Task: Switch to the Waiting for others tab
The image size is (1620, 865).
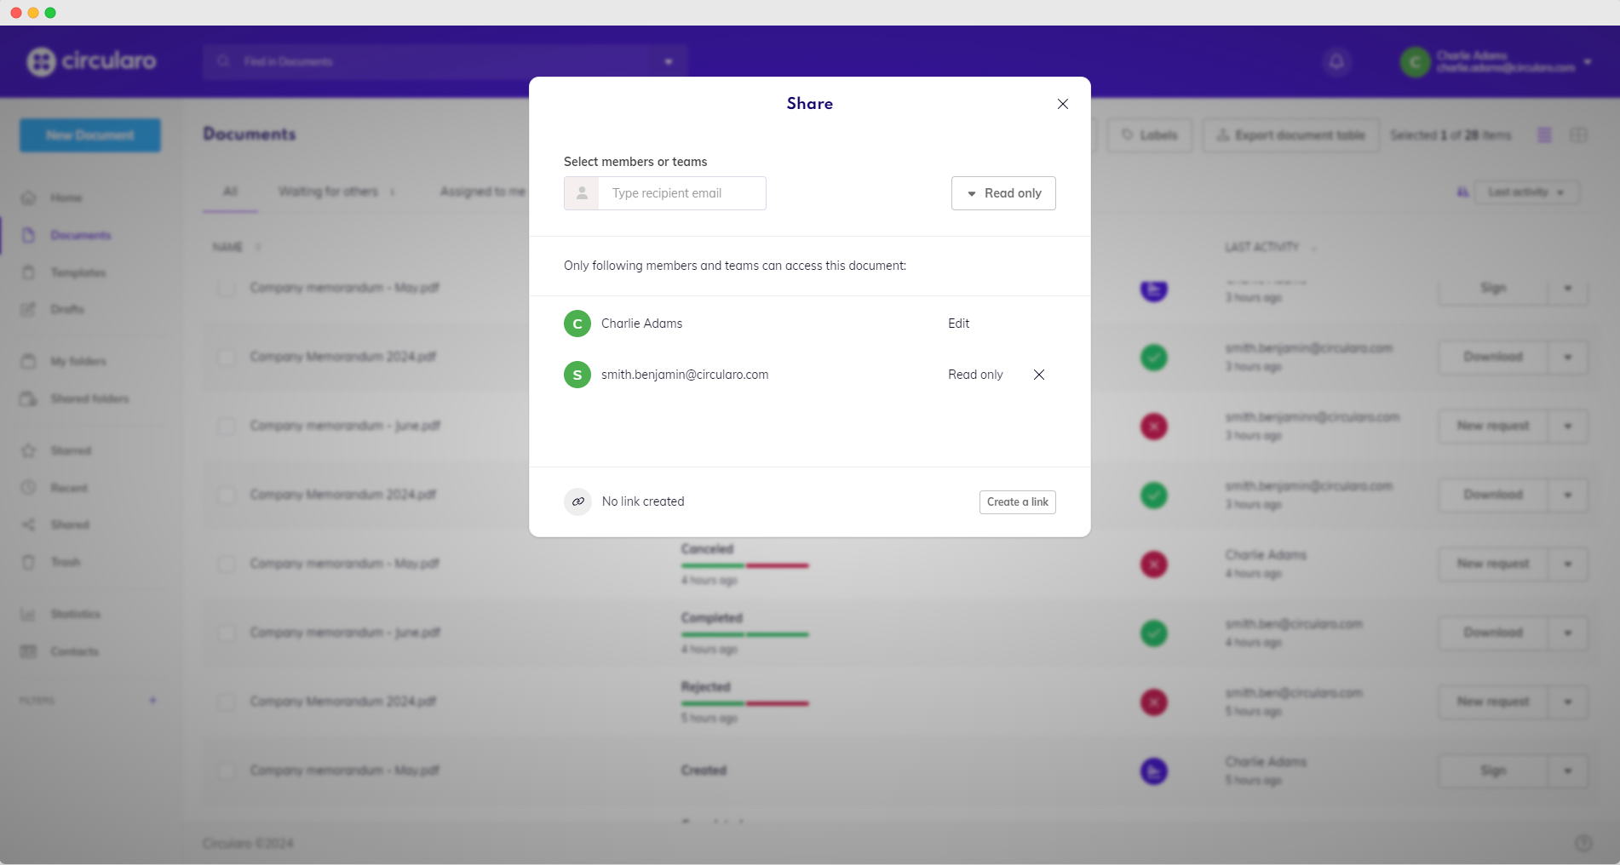Action: 328,192
